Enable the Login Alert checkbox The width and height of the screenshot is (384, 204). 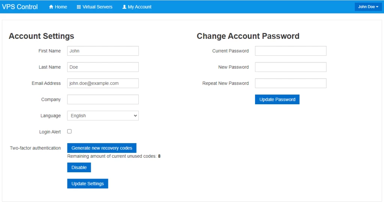tap(69, 132)
